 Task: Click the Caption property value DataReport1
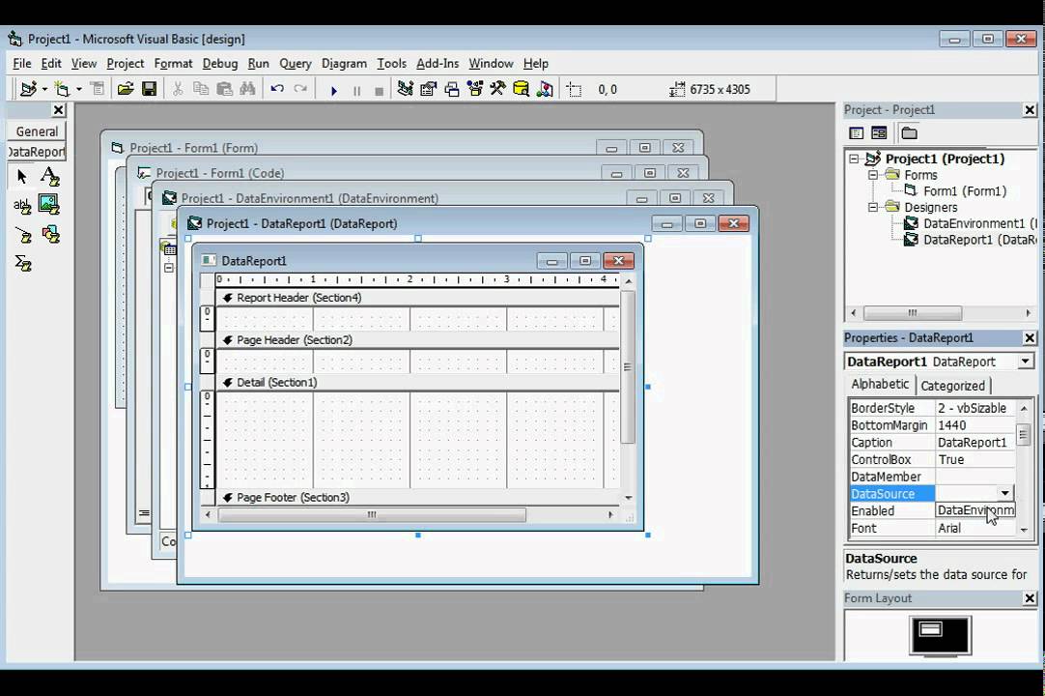[975, 443]
